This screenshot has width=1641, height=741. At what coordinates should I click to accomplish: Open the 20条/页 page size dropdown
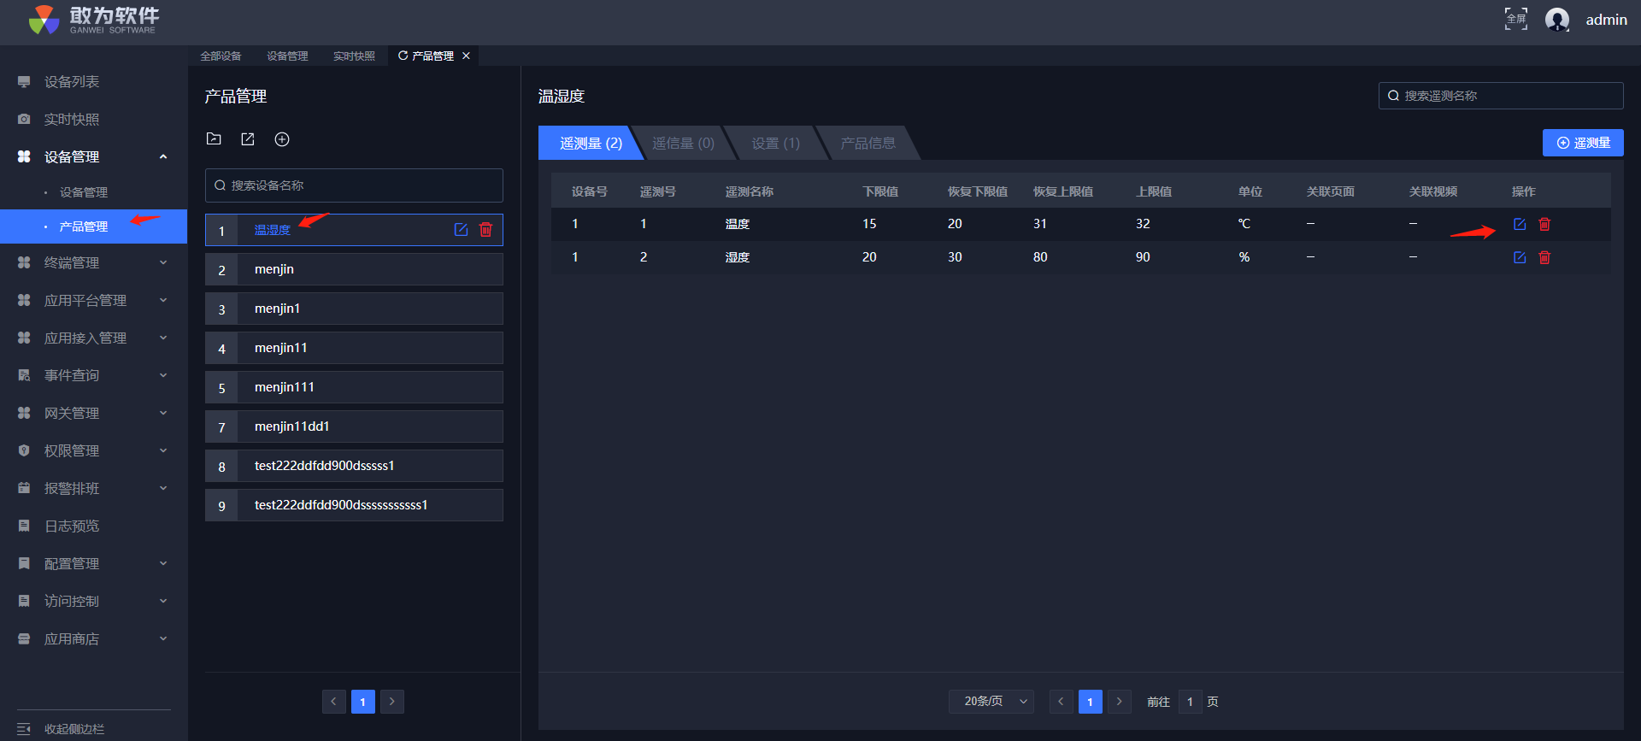(x=991, y=702)
